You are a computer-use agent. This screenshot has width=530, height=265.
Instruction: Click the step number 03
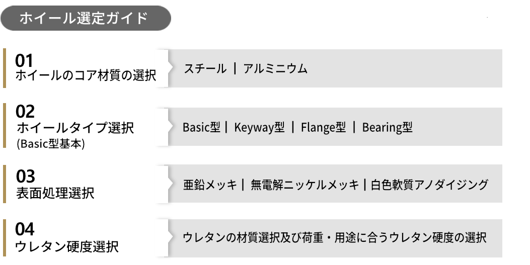[25, 176]
